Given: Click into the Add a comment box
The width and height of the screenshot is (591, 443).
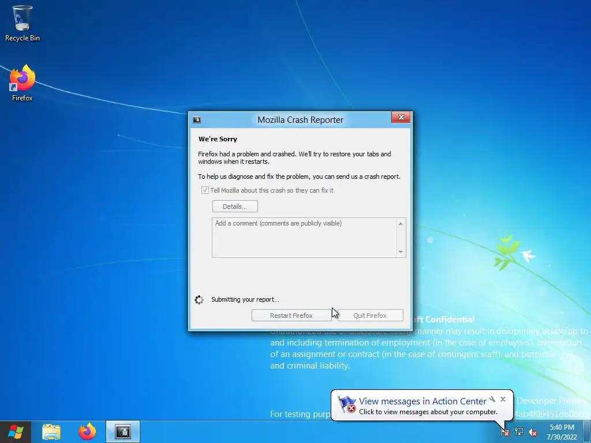Looking at the screenshot, I should pos(305,238).
